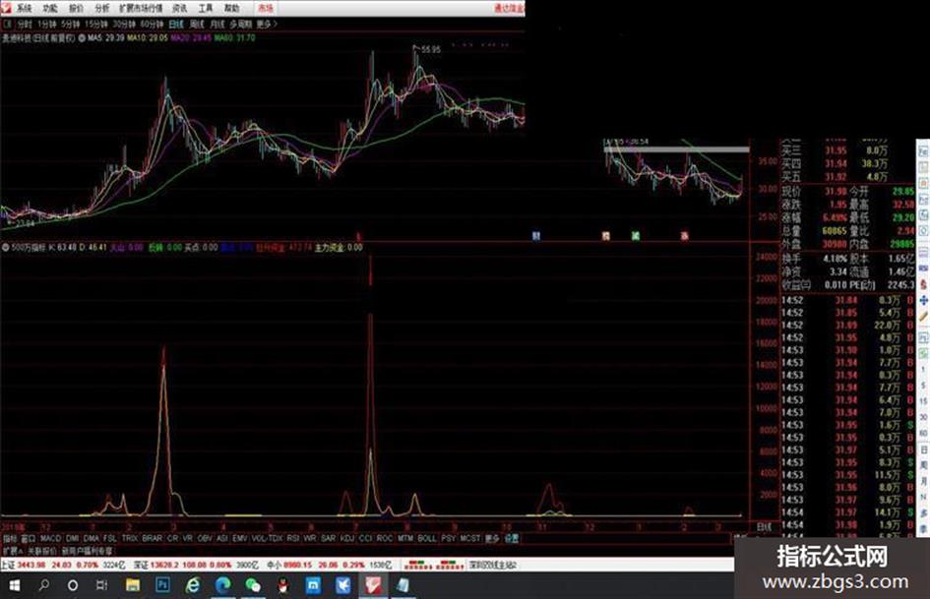Click the 指标 tab in the indicator bar
The image size is (930, 599).
tap(10, 538)
